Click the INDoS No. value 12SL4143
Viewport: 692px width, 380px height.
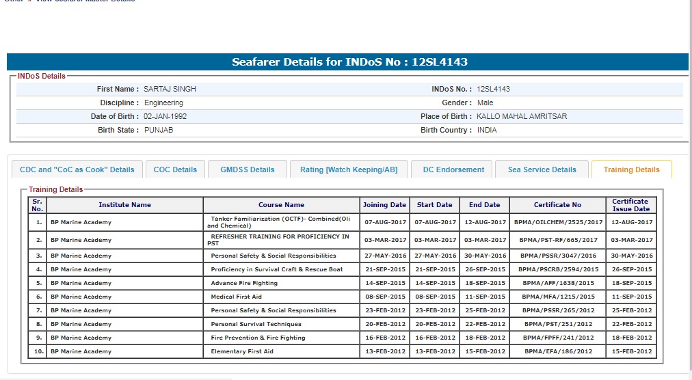[x=493, y=90]
